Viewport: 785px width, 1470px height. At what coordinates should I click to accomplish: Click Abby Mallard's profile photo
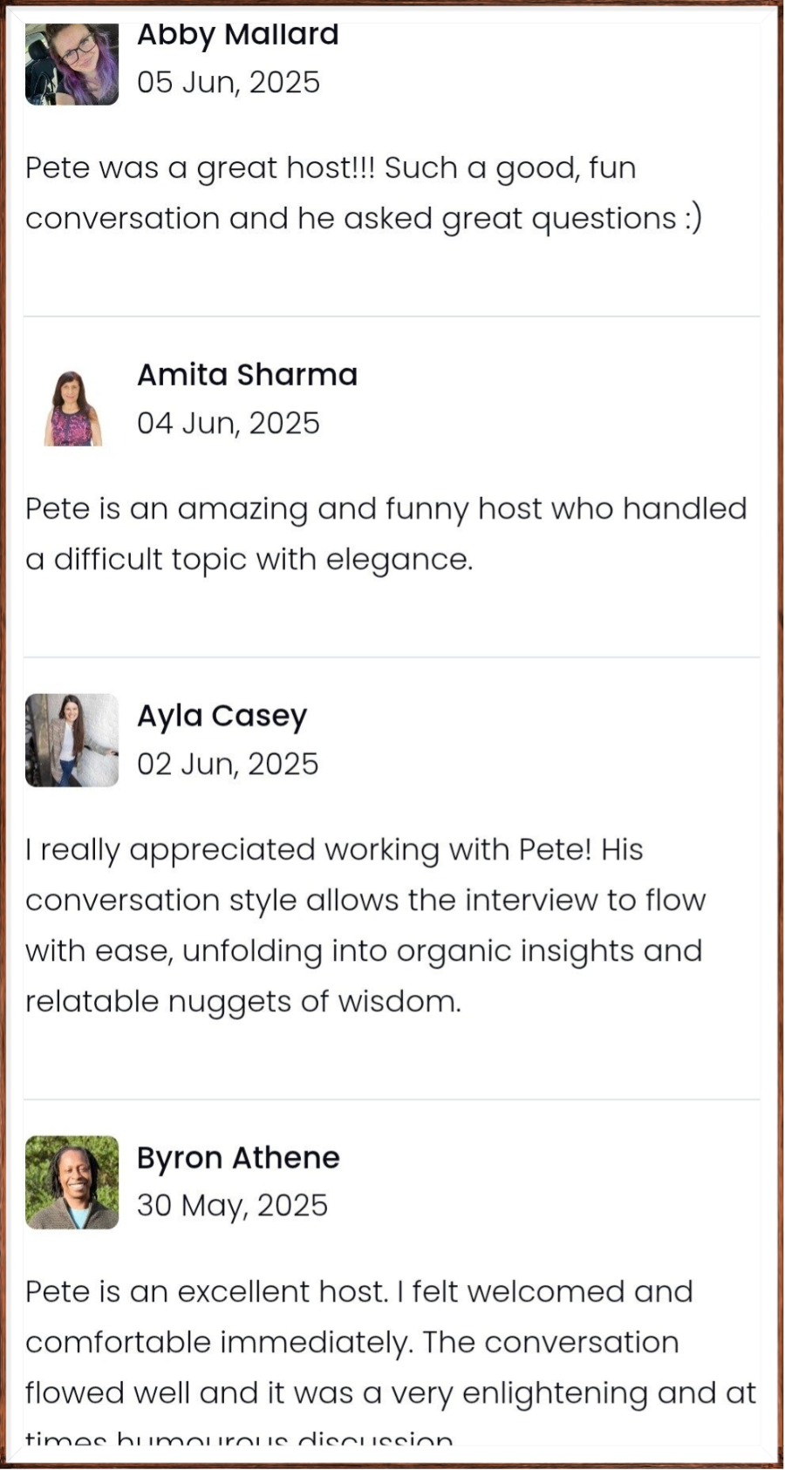[x=72, y=65]
